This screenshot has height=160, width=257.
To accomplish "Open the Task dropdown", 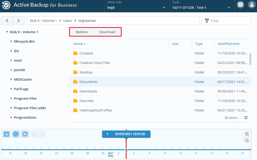I will (201, 7).
